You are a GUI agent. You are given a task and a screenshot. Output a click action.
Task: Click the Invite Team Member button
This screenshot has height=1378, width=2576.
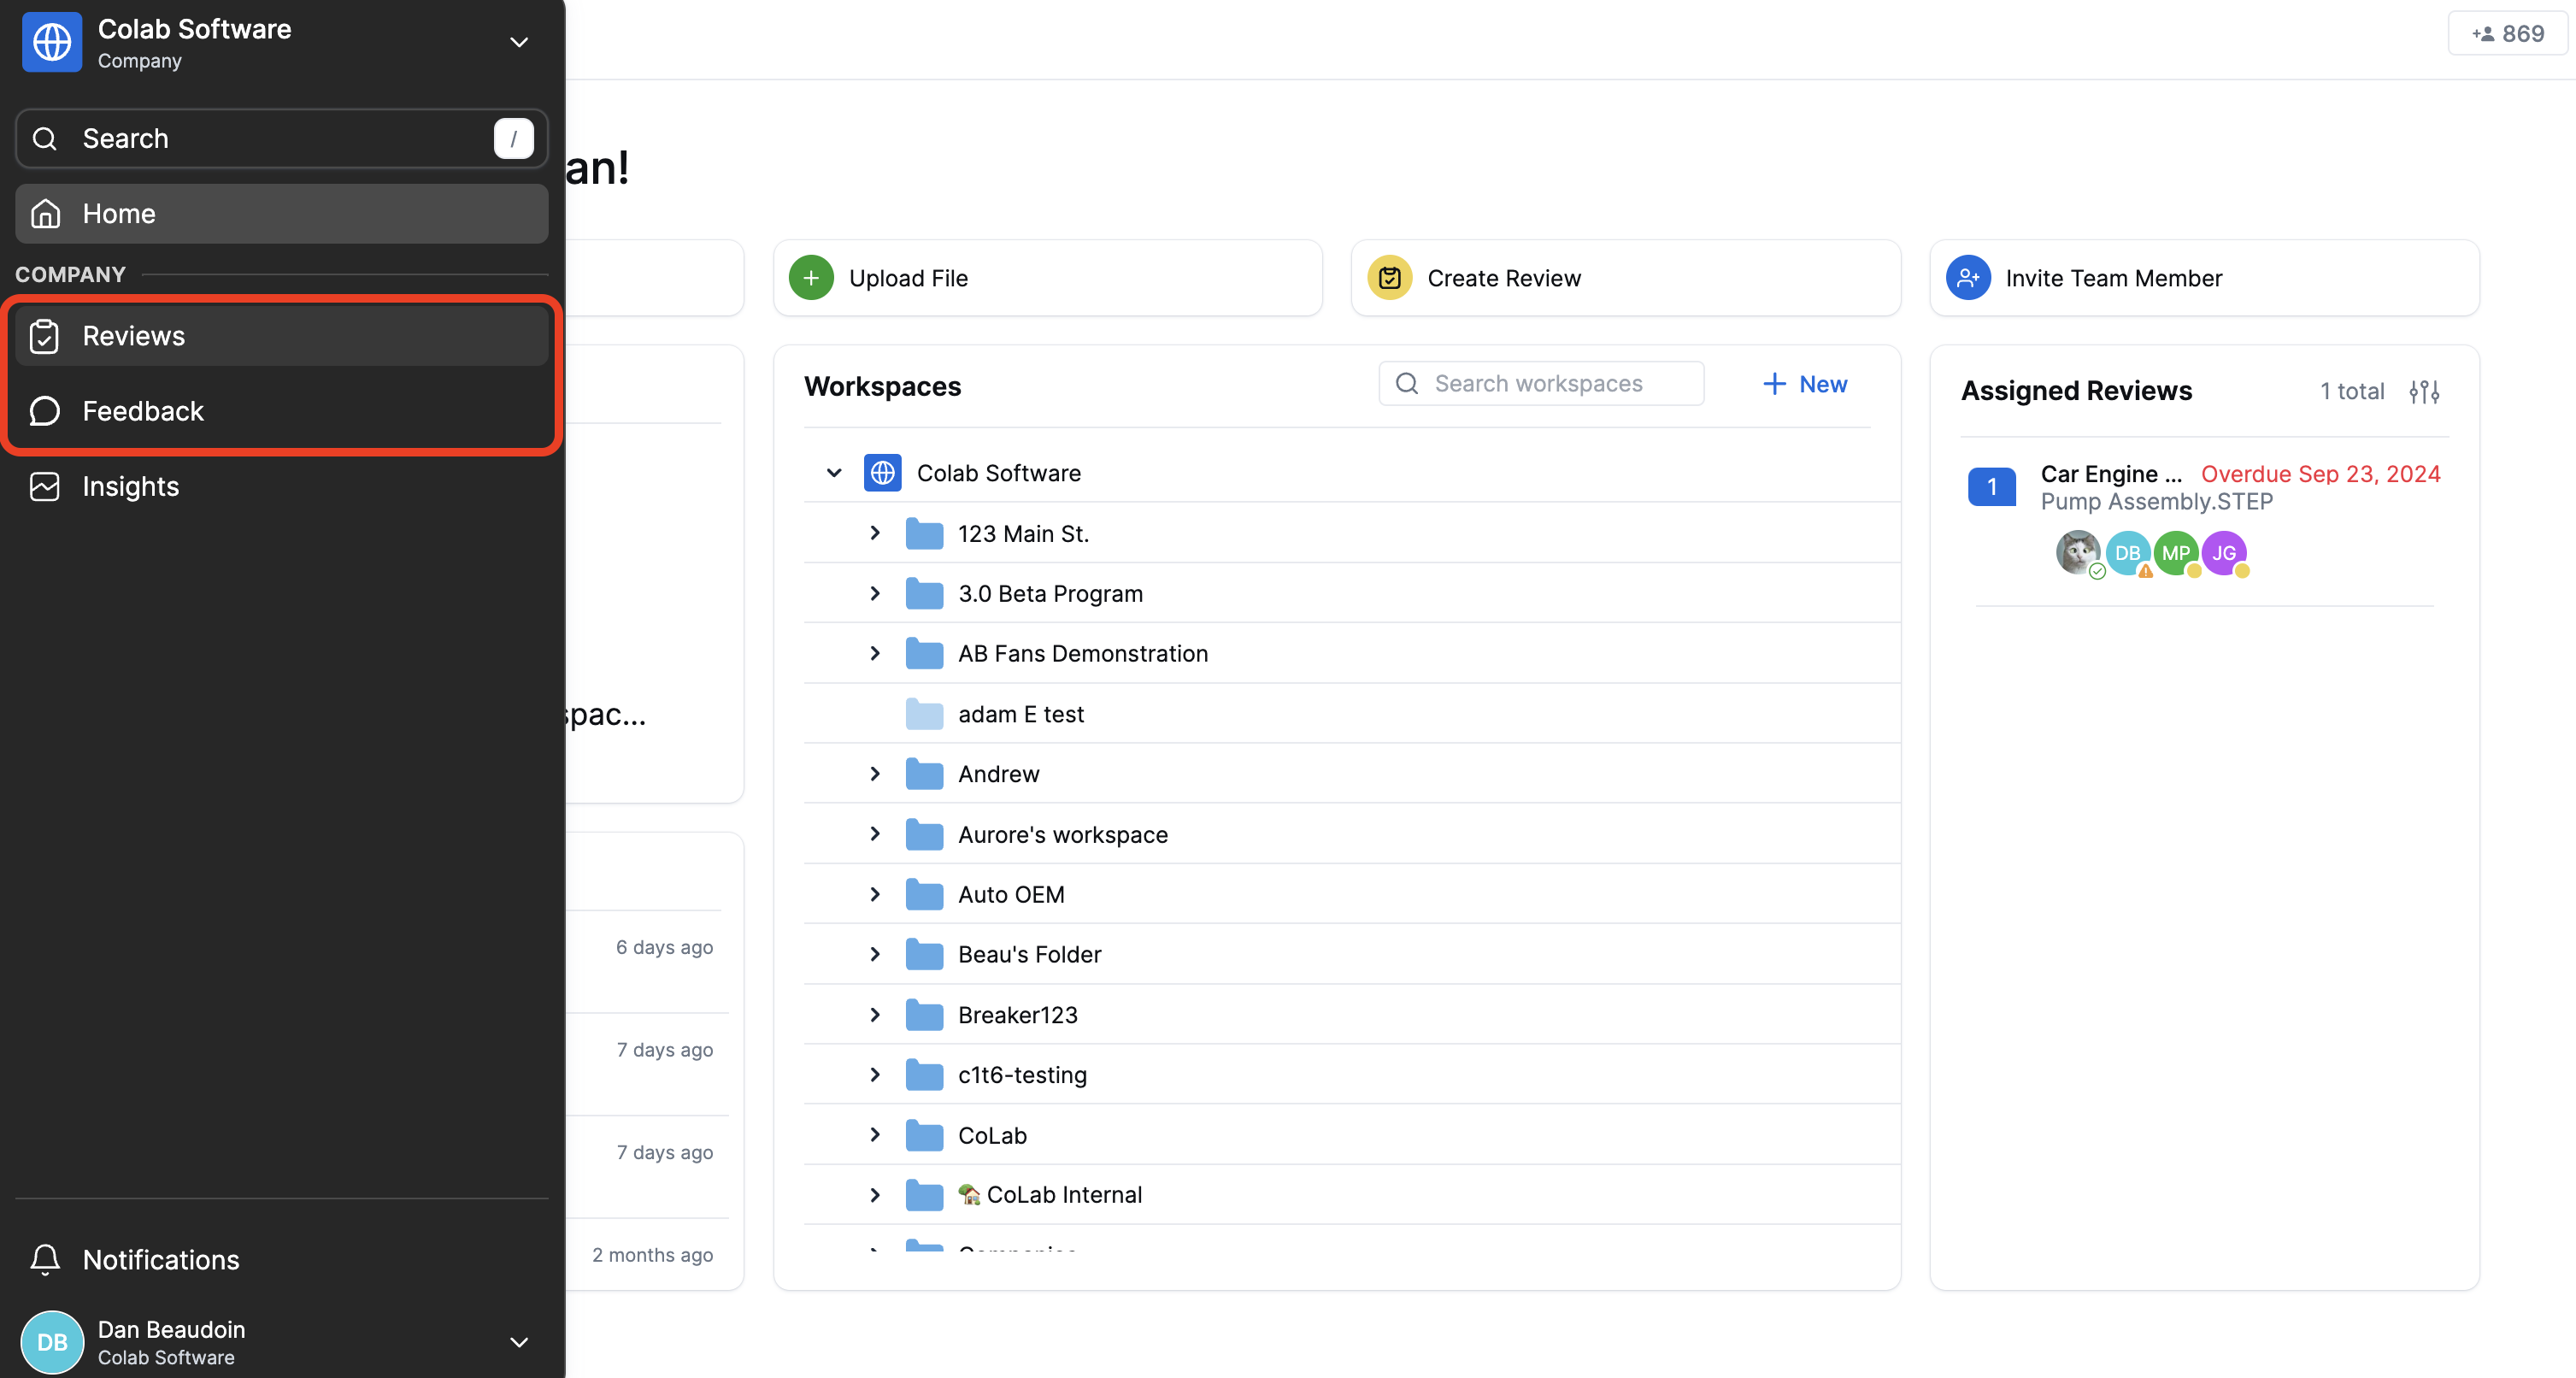pyautogui.click(x=2204, y=278)
